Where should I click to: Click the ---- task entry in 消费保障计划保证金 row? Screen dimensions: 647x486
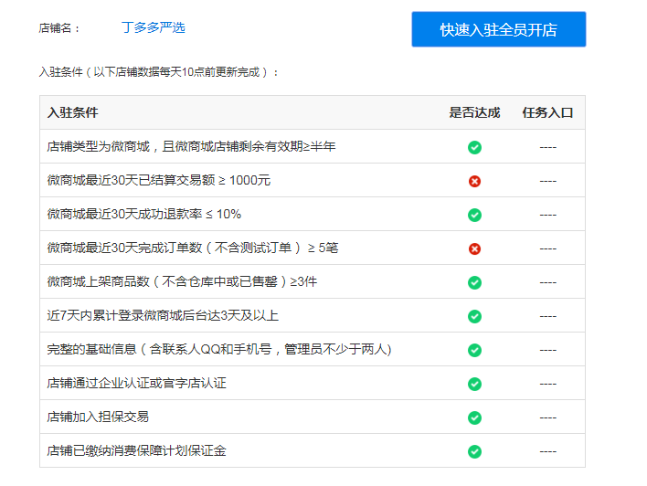coord(548,452)
